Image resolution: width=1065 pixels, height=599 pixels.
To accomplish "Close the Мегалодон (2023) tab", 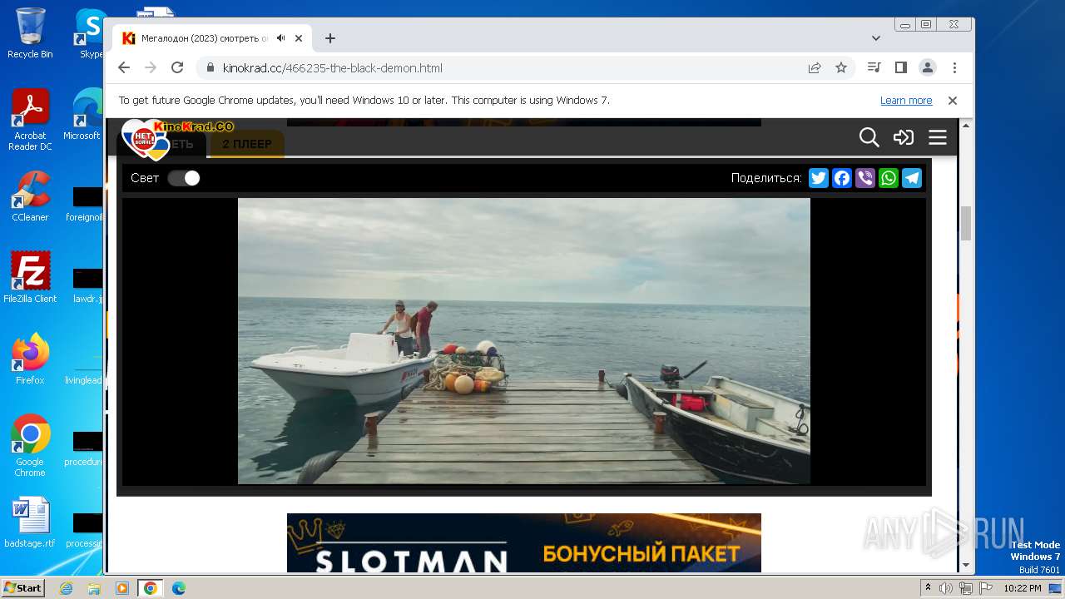I will click(x=299, y=38).
